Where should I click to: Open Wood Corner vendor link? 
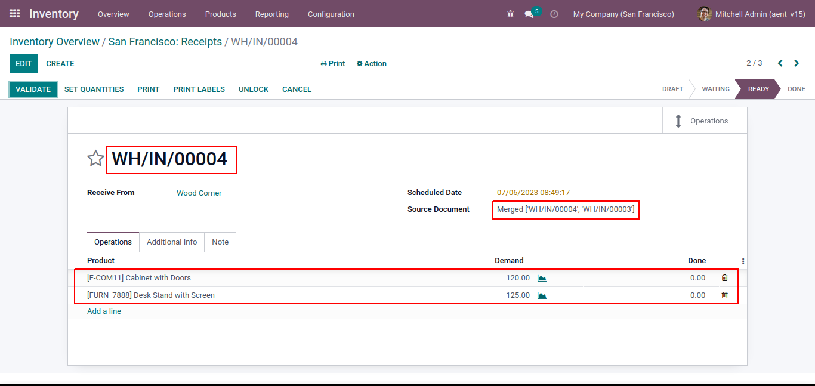click(199, 193)
